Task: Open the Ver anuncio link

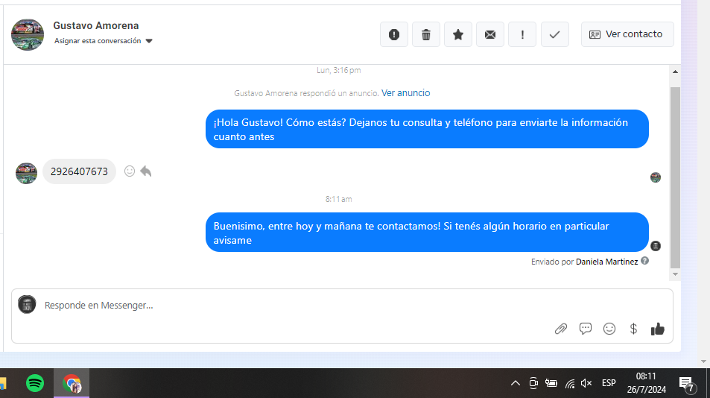Action: tap(405, 93)
